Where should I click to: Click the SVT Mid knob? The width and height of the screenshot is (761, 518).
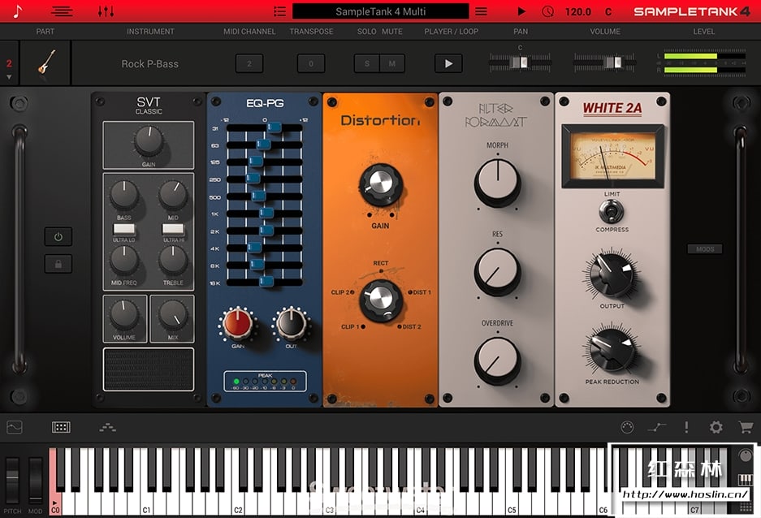(x=173, y=195)
